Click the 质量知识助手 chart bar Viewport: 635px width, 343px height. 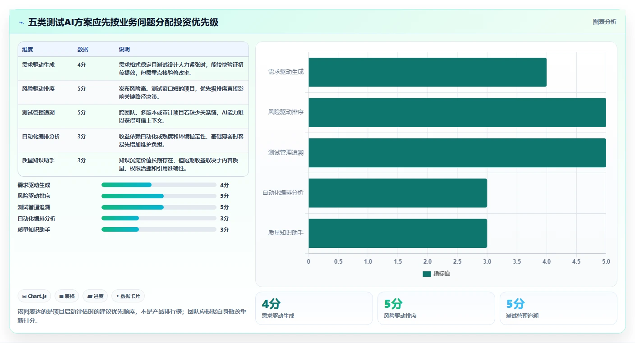coord(398,233)
